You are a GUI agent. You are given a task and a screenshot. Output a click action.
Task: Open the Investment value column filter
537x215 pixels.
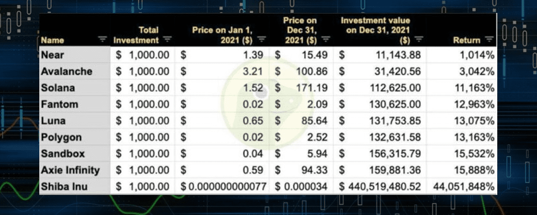pyautogui.click(x=418, y=40)
